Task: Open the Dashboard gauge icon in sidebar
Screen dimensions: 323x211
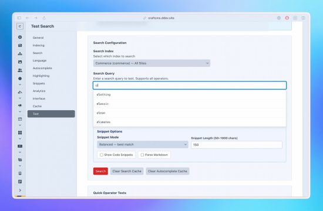Action: pos(20,37)
